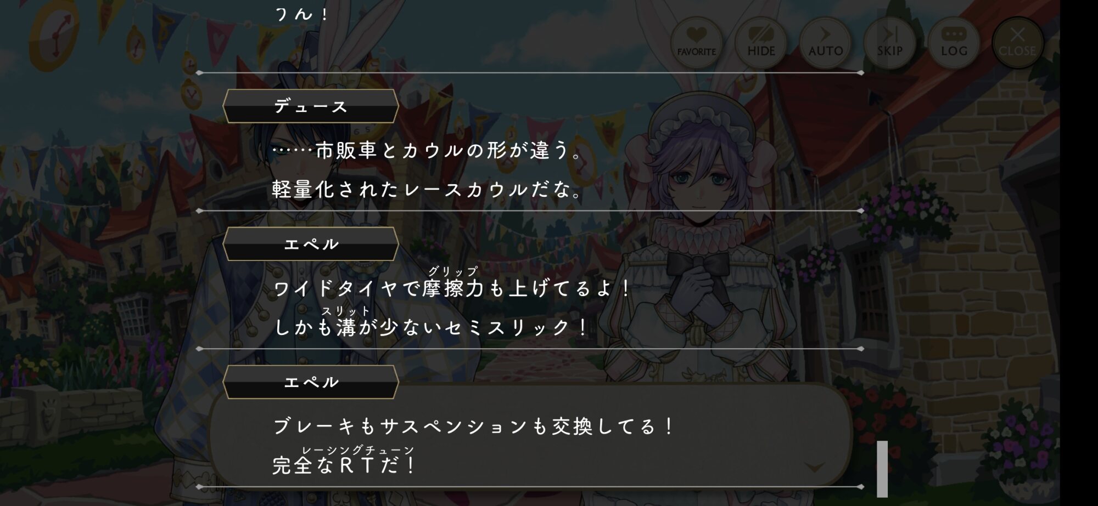Select the lower エペル name plate
1098x506 pixels.
[311, 382]
